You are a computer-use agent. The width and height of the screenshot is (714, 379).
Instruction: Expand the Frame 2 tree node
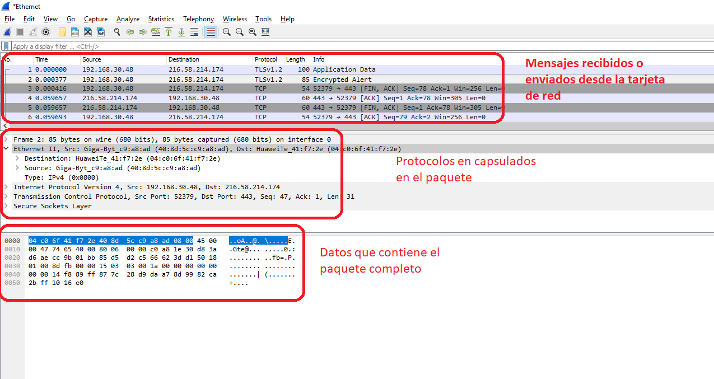6,139
